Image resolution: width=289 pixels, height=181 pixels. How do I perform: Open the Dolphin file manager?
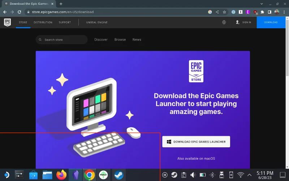47,175
